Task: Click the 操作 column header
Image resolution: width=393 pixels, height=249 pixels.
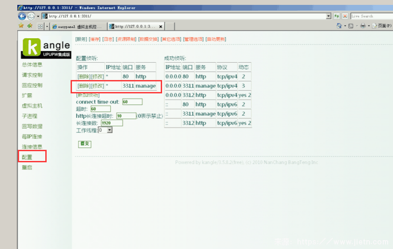Action: [91, 67]
